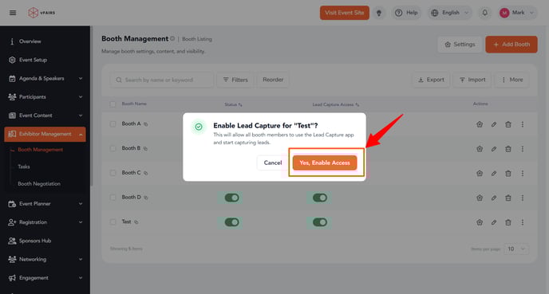The image size is (549, 294).
Task: Go to Booth Negotiation submenu item
Action: coord(39,183)
